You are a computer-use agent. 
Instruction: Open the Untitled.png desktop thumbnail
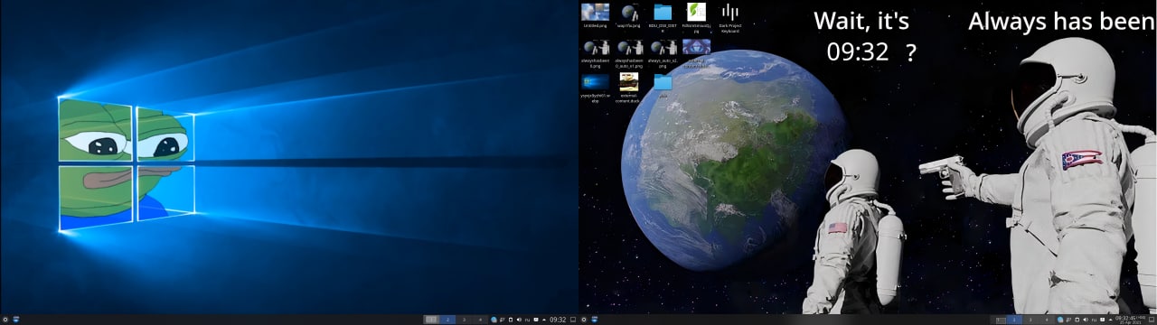(x=595, y=12)
